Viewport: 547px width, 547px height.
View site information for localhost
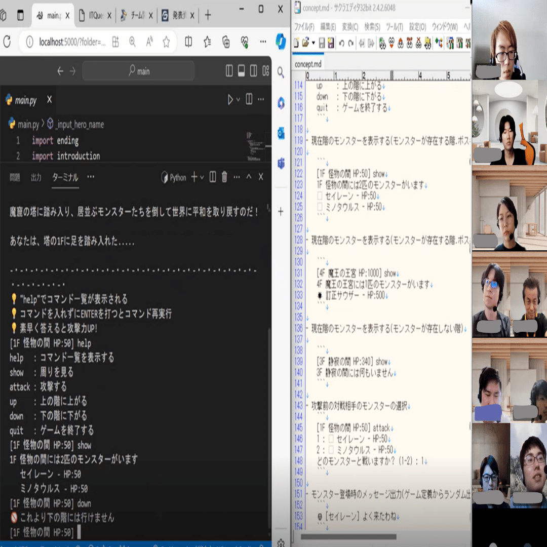pos(30,42)
